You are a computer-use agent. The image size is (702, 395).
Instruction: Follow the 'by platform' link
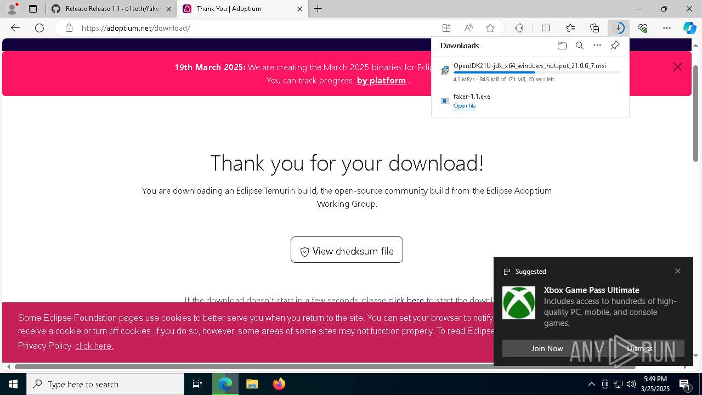381,81
